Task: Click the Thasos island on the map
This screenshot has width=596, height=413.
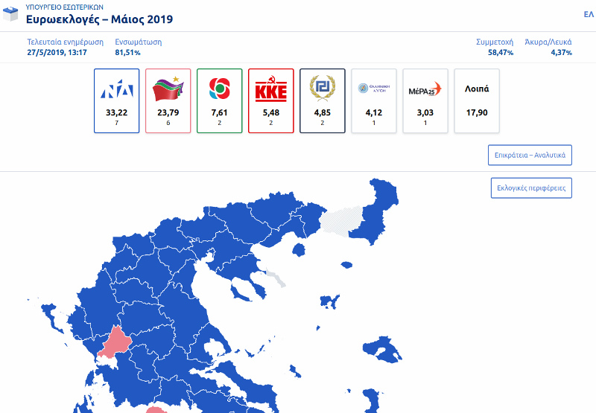Action: point(299,250)
